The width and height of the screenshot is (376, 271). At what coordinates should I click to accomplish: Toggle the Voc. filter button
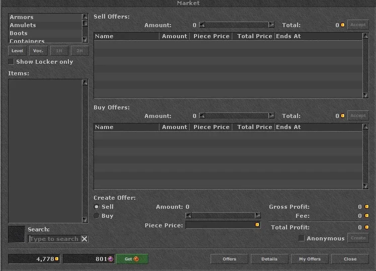(x=38, y=51)
